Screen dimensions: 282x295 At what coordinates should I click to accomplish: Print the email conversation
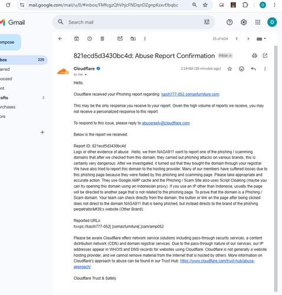(254, 55)
